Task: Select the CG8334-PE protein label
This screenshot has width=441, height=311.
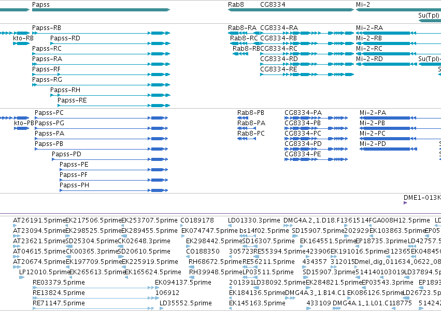Action: pos(303,154)
